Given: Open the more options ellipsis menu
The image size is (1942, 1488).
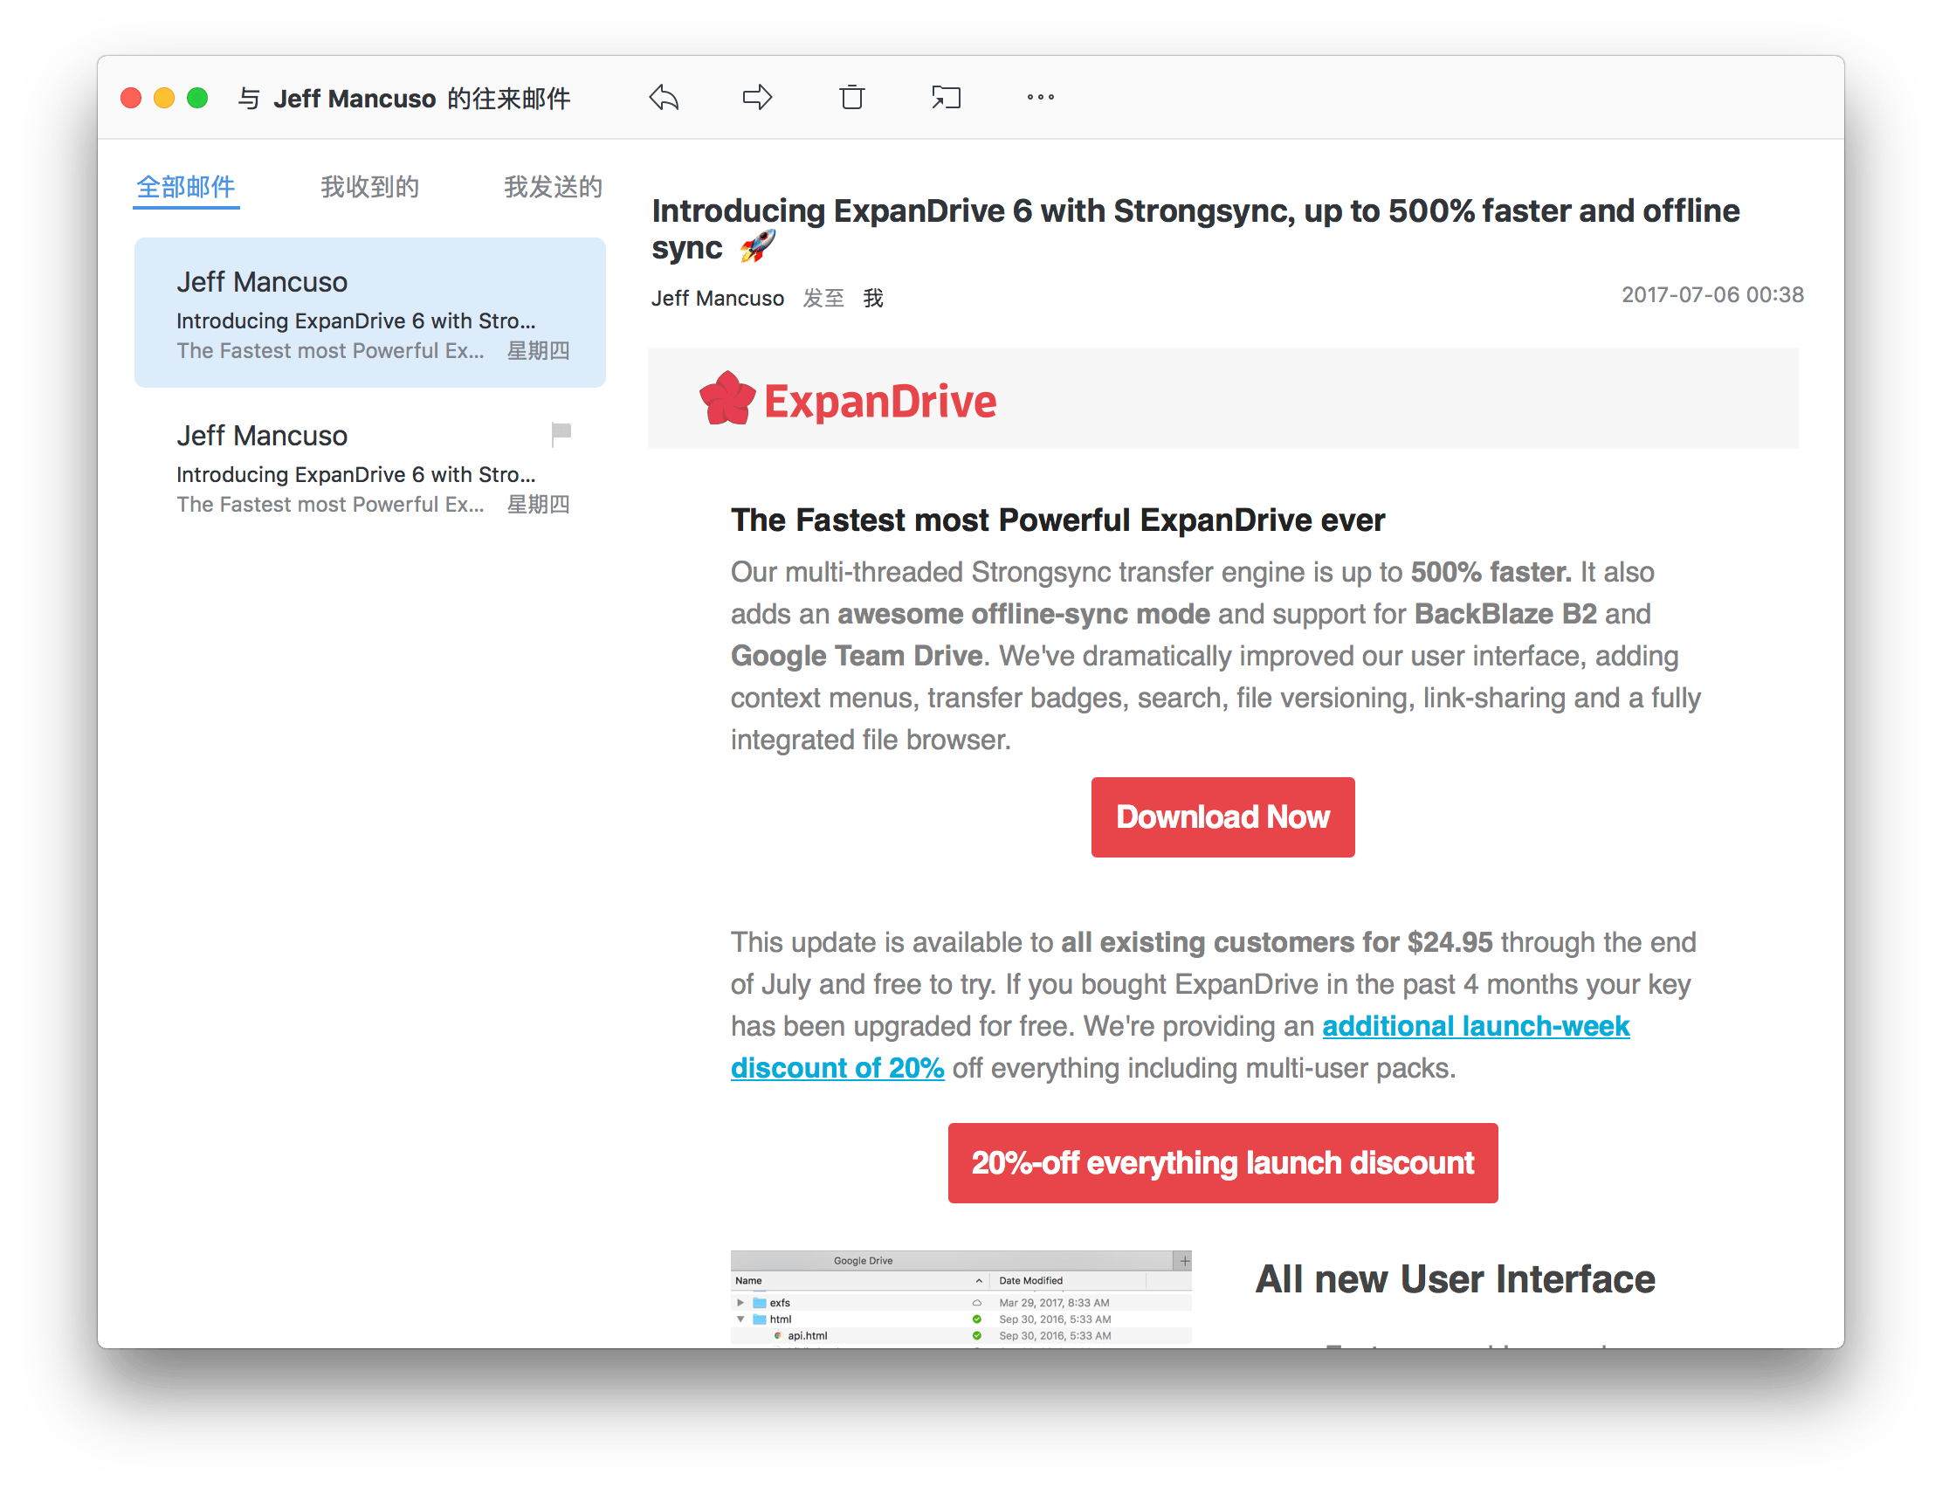Looking at the screenshot, I should 1041,98.
